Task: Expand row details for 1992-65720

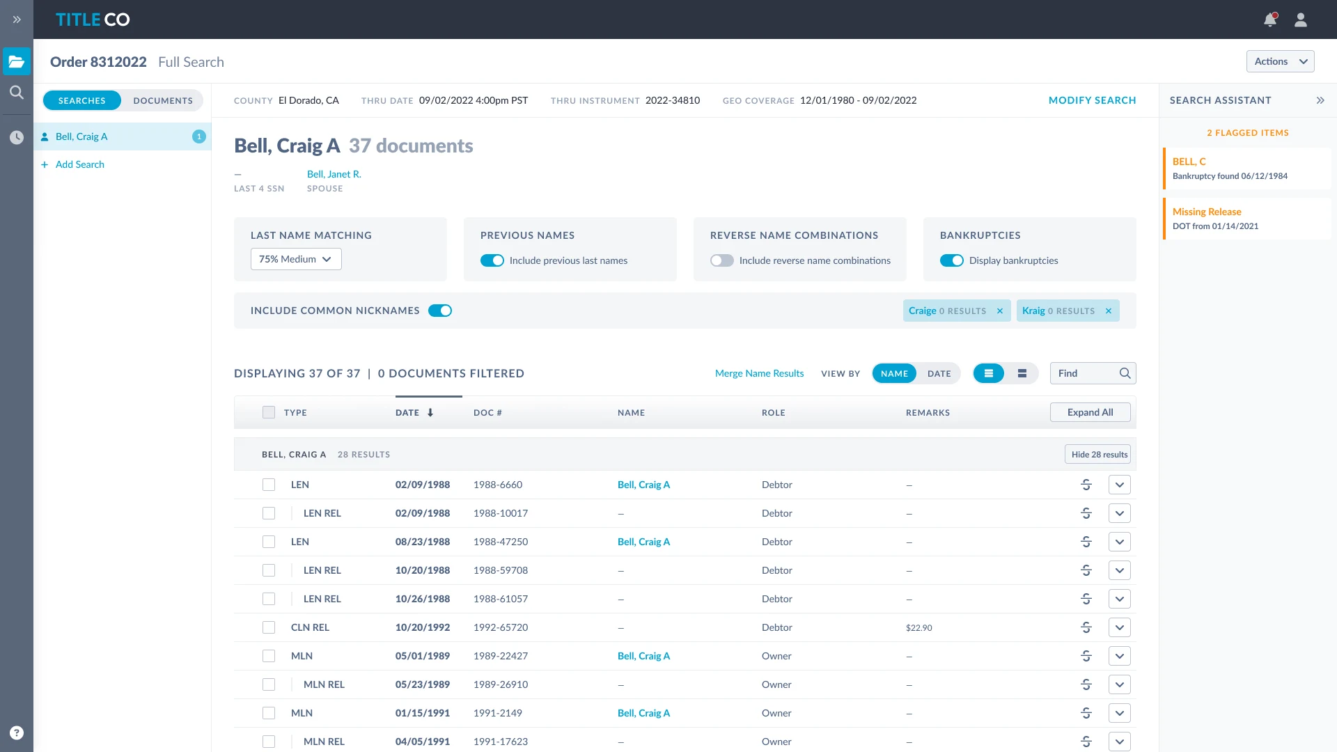Action: click(x=1120, y=627)
